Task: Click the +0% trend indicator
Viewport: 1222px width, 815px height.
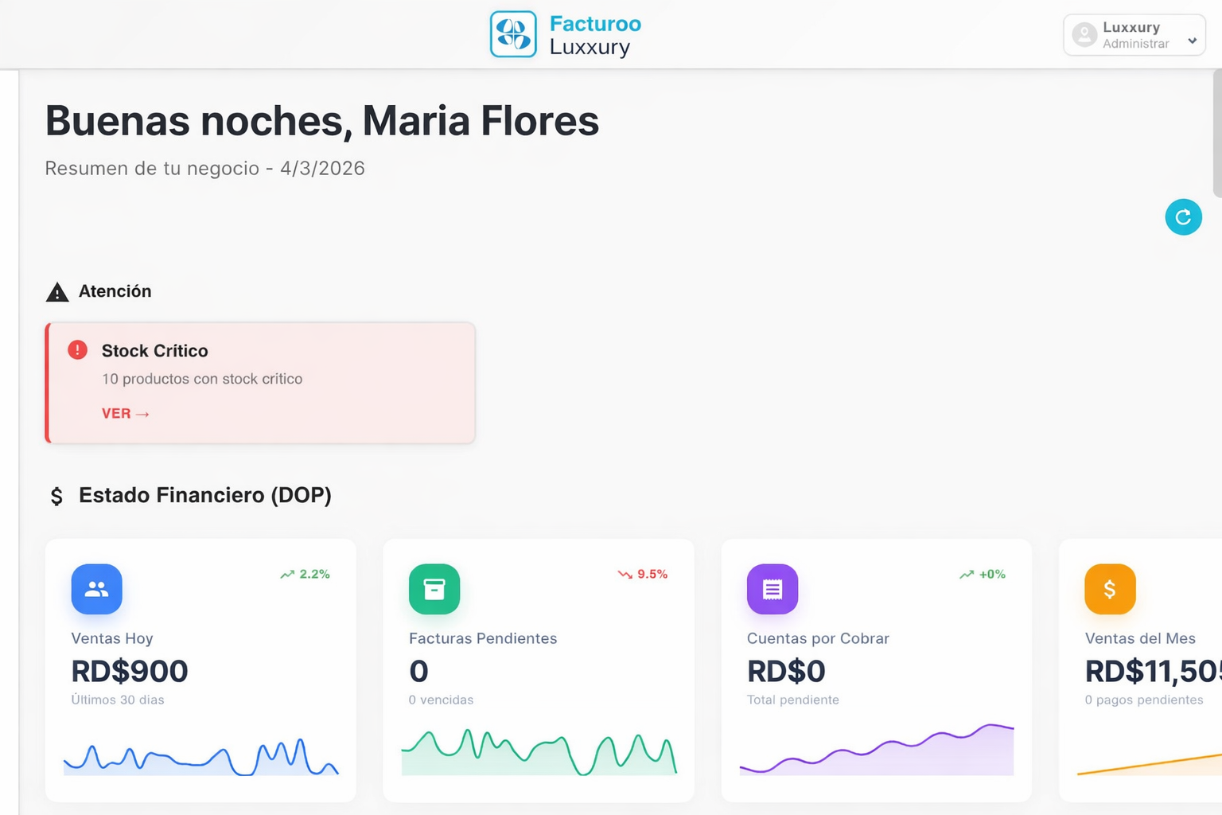Action: (x=983, y=574)
